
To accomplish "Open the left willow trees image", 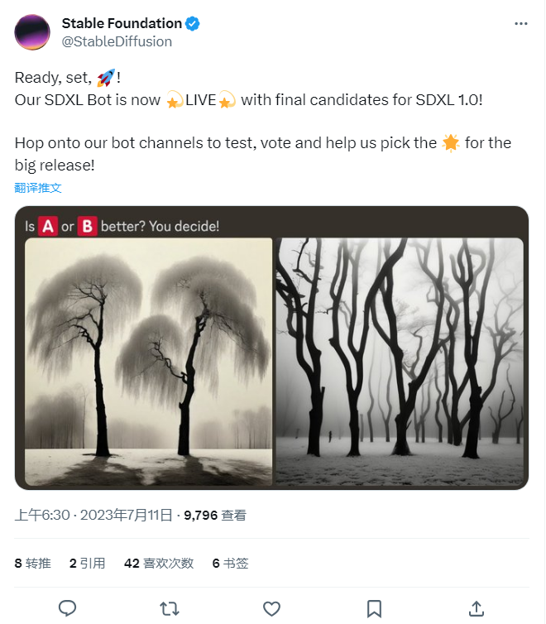I will point(149,361).
